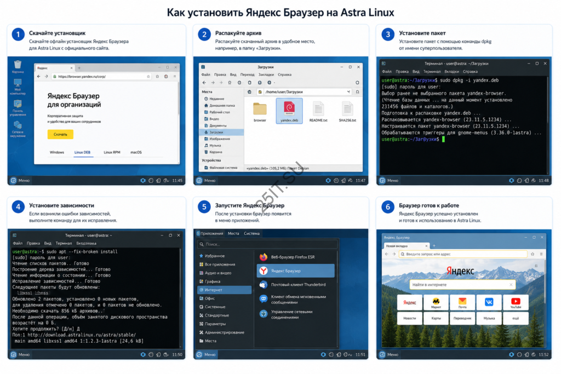Open the Корзина desktop icon
This screenshot has height=374, width=561.
pyautogui.click(x=18, y=66)
